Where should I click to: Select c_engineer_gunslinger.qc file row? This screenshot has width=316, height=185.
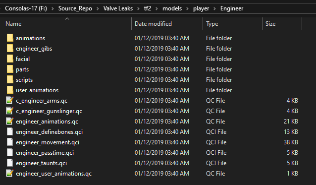click(x=152, y=111)
